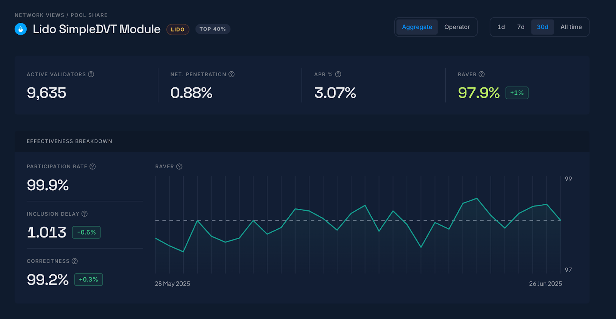Open help icon next to Active Validators
The image size is (616, 319).
tap(91, 74)
